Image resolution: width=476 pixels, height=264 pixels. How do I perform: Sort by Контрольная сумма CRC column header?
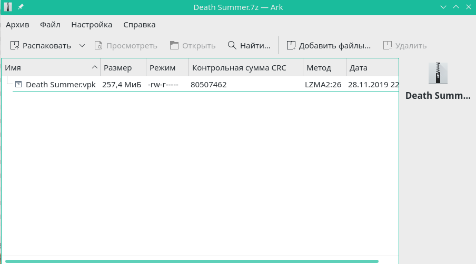click(x=246, y=68)
